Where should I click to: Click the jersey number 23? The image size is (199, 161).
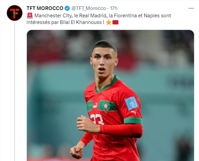(x=97, y=119)
